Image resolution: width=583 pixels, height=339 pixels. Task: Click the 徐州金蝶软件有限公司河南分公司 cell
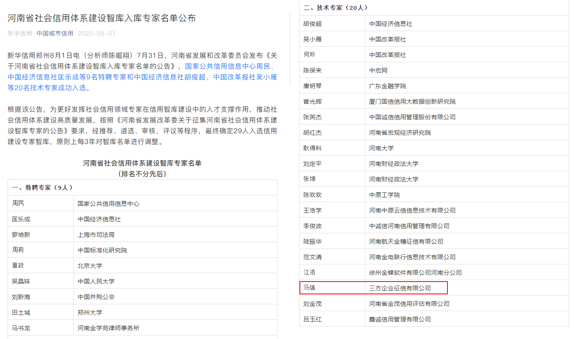(x=415, y=273)
